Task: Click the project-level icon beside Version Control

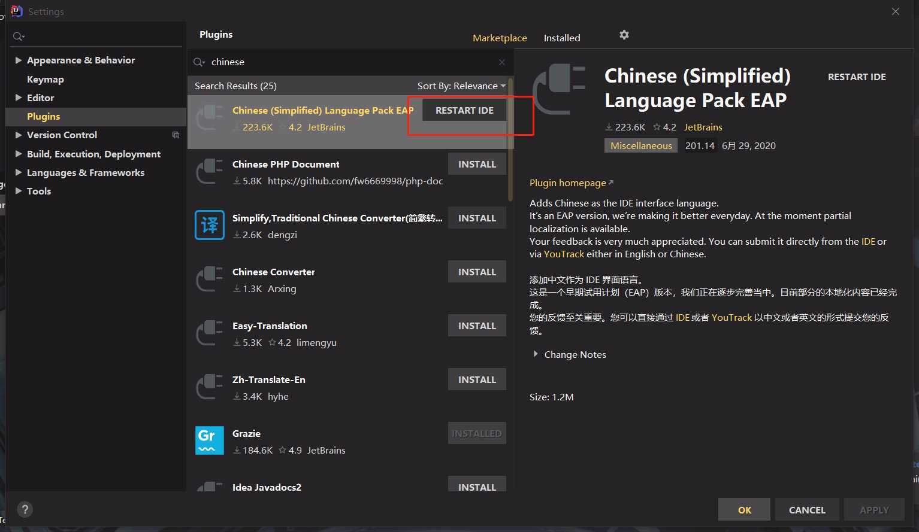Action: click(x=176, y=135)
